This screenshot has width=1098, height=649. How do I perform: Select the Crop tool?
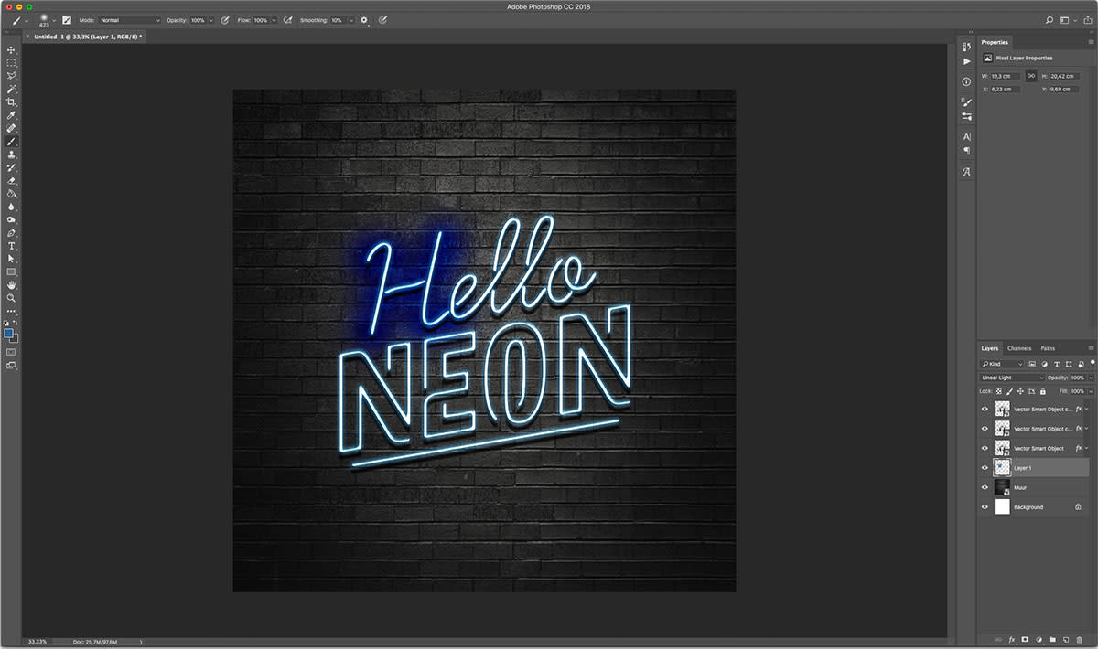click(x=12, y=102)
